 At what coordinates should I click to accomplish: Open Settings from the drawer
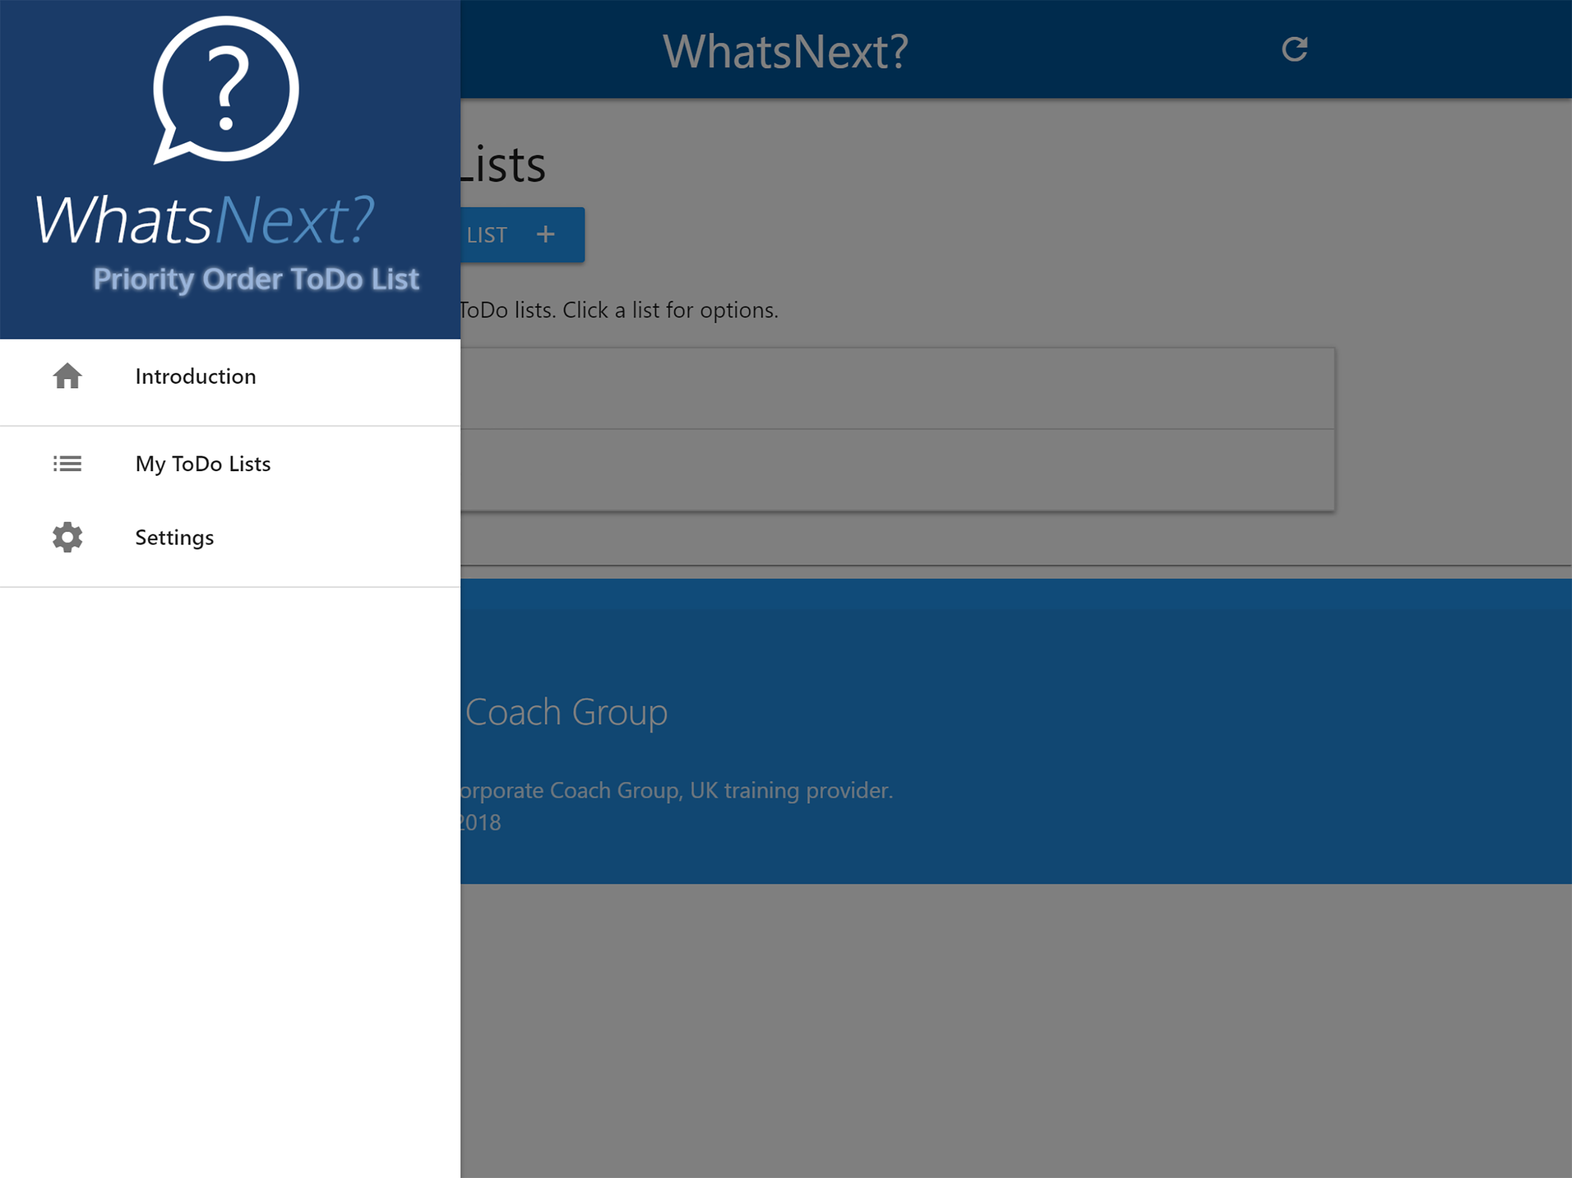pyautogui.click(x=230, y=538)
